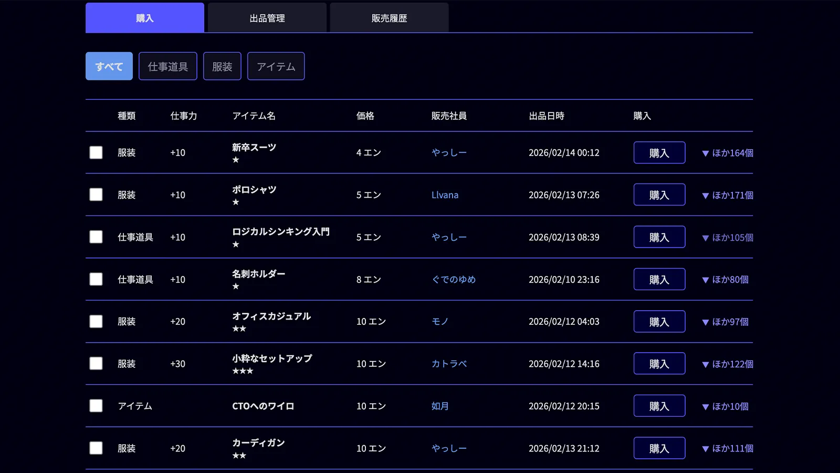Select the すべて filter
The height and width of the screenshot is (473, 840).
click(109, 66)
